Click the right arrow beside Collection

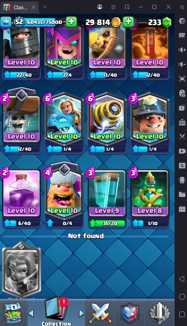(x=81, y=314)
